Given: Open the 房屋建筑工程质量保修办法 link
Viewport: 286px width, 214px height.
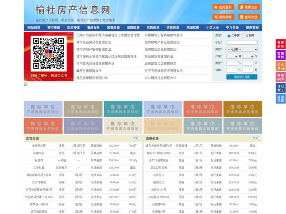Looking at the screenshot, I should tap(164, 35).
